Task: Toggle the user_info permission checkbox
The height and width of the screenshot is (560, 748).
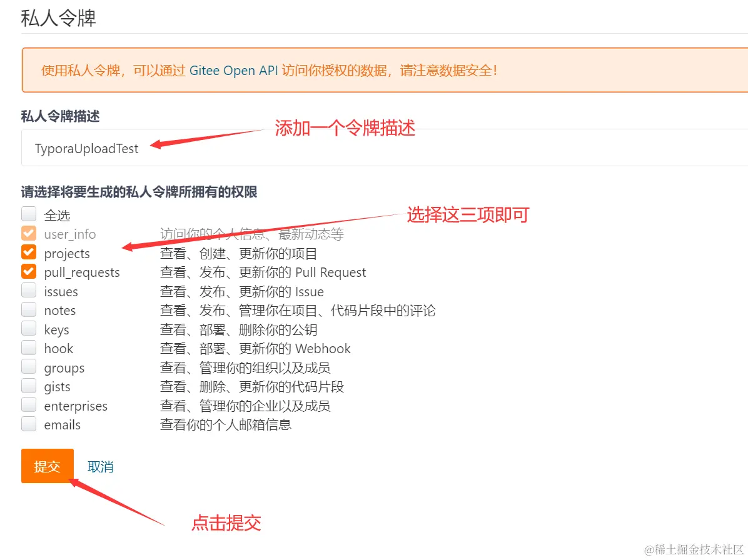Action: click(29, 233)
